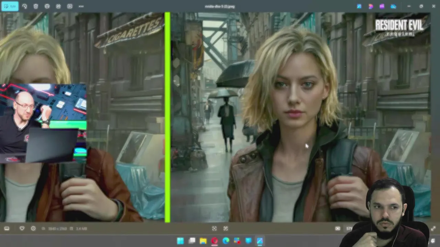The image size is (440, 247).
Task: Click the zoom-to-fit icon in bottom bar
Action: (x=214, y=228)
